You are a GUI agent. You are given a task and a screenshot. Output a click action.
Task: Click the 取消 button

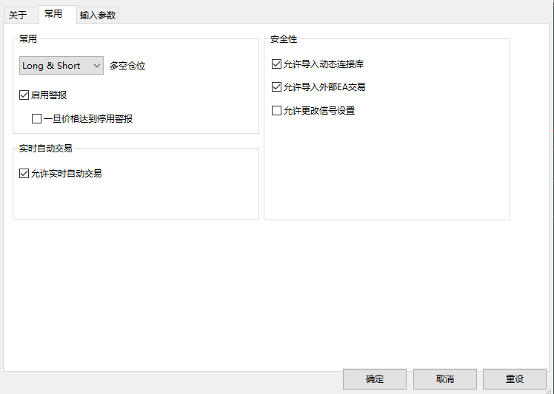click(445, 379)
